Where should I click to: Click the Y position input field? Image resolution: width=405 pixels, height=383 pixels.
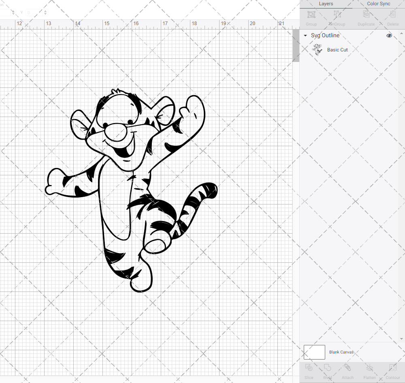tap(34, 13)
